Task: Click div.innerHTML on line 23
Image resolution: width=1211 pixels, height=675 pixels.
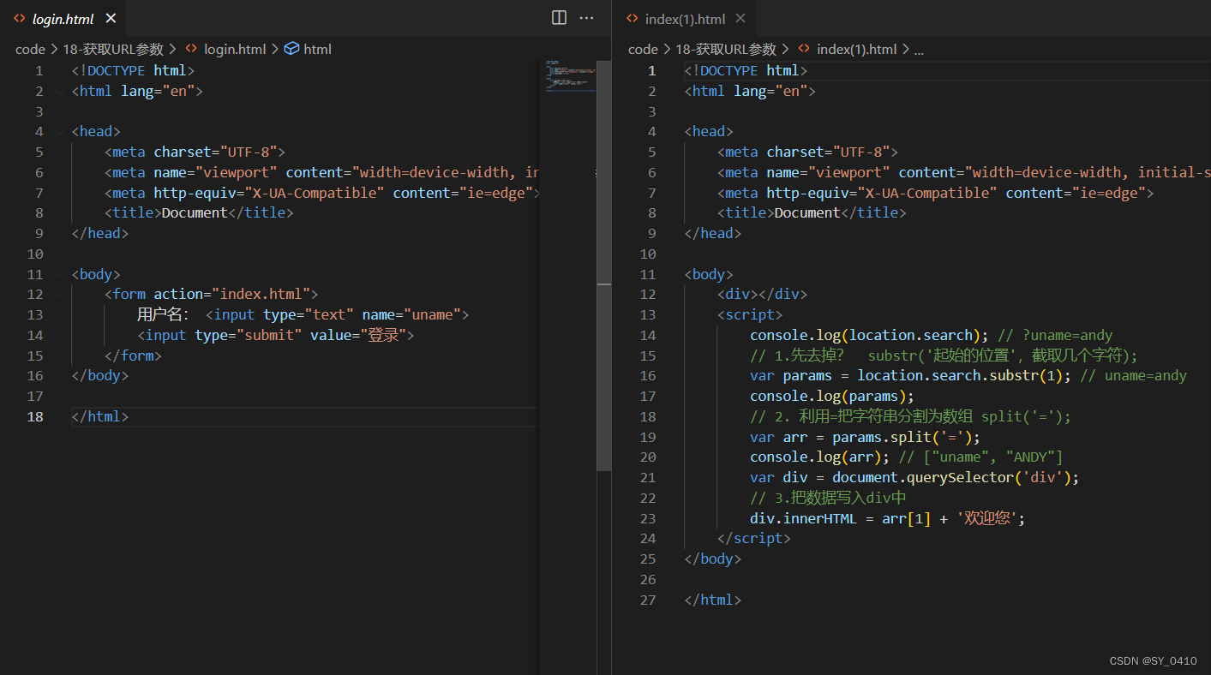Action: [803, 518]
